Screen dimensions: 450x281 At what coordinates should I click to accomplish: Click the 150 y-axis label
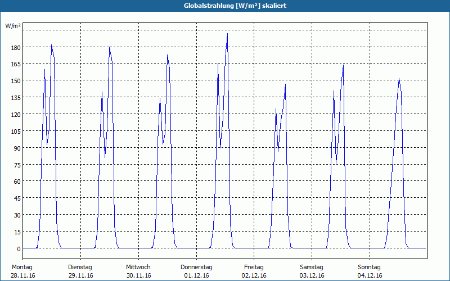tap(16, 81)
